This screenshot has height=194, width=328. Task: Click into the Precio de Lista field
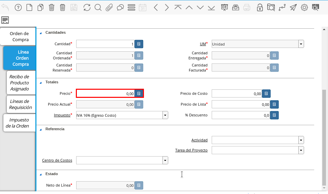241,104
